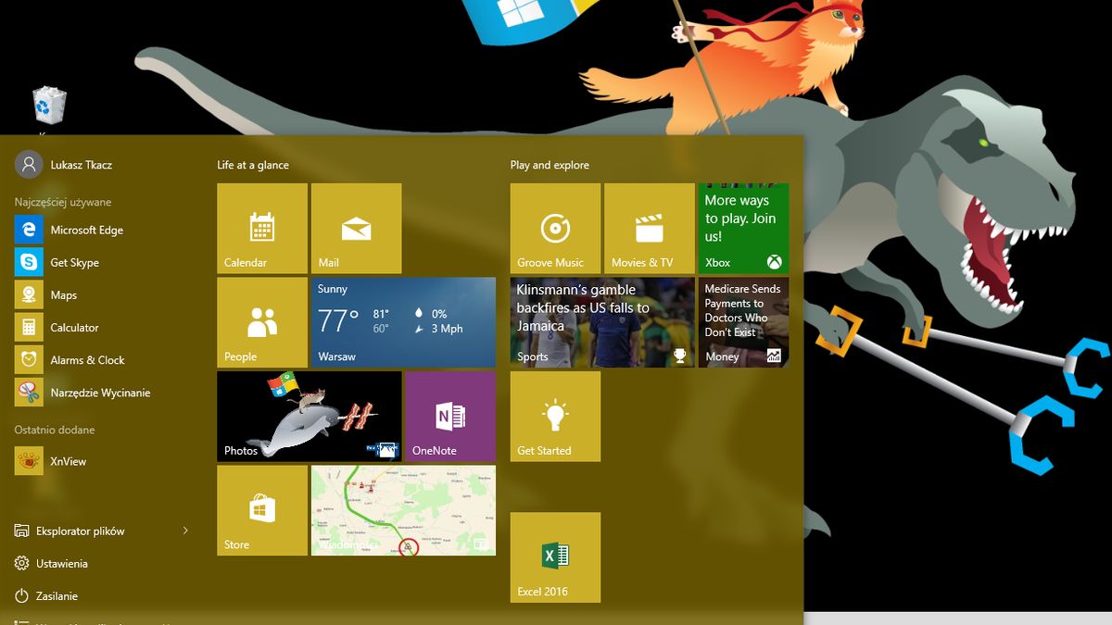Click the Life at a glance group header
Image resolution: width=1112 pixels, height=625 pixels.
(253, 165)
